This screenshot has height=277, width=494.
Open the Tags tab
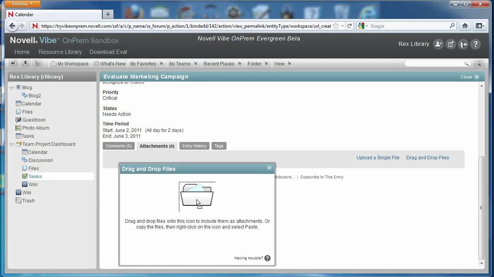coord(219,146)
